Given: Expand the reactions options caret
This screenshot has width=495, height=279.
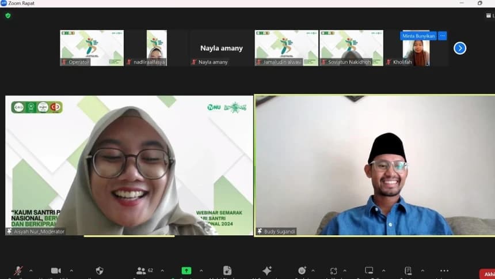Looking at the screenshot, I should tap(313, 270).
